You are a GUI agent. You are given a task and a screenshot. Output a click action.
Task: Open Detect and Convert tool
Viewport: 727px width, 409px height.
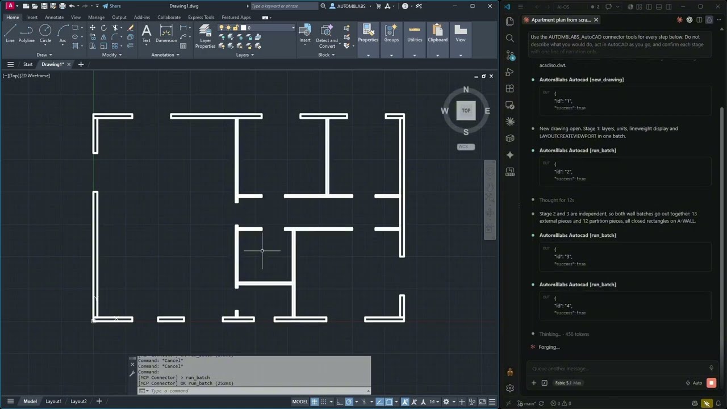(327, 36)
